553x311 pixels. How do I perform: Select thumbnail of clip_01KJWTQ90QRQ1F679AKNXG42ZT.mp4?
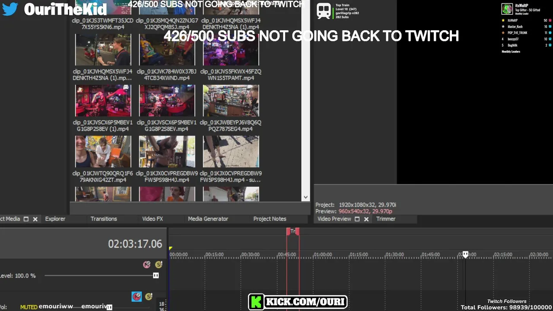point(103,152)
